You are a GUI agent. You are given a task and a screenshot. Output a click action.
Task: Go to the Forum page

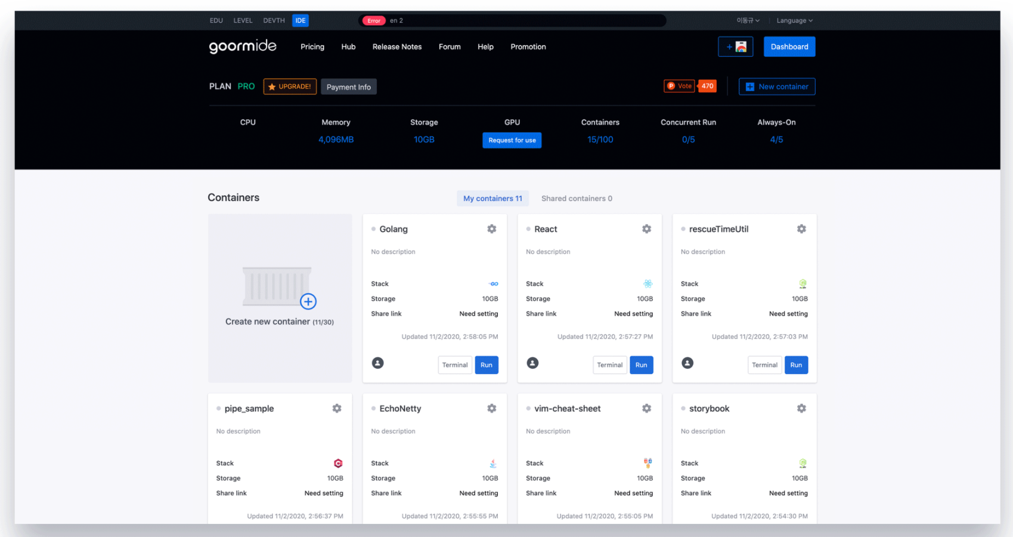point(450,47)
